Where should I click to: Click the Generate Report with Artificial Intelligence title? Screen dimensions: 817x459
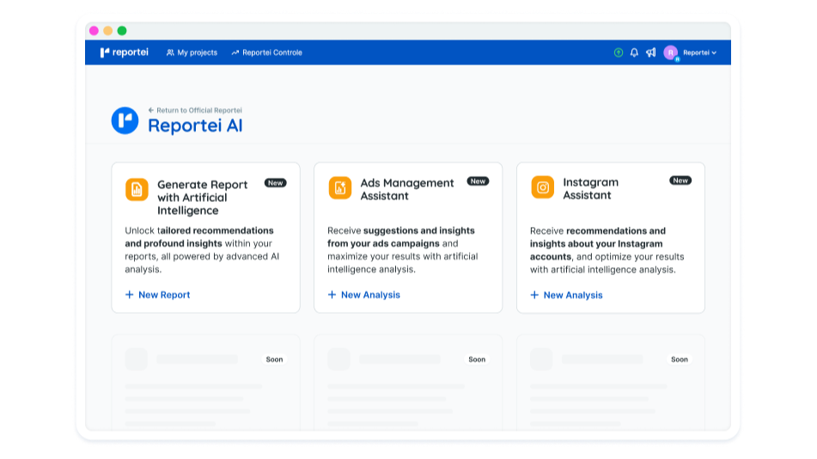tap(202, 197)
